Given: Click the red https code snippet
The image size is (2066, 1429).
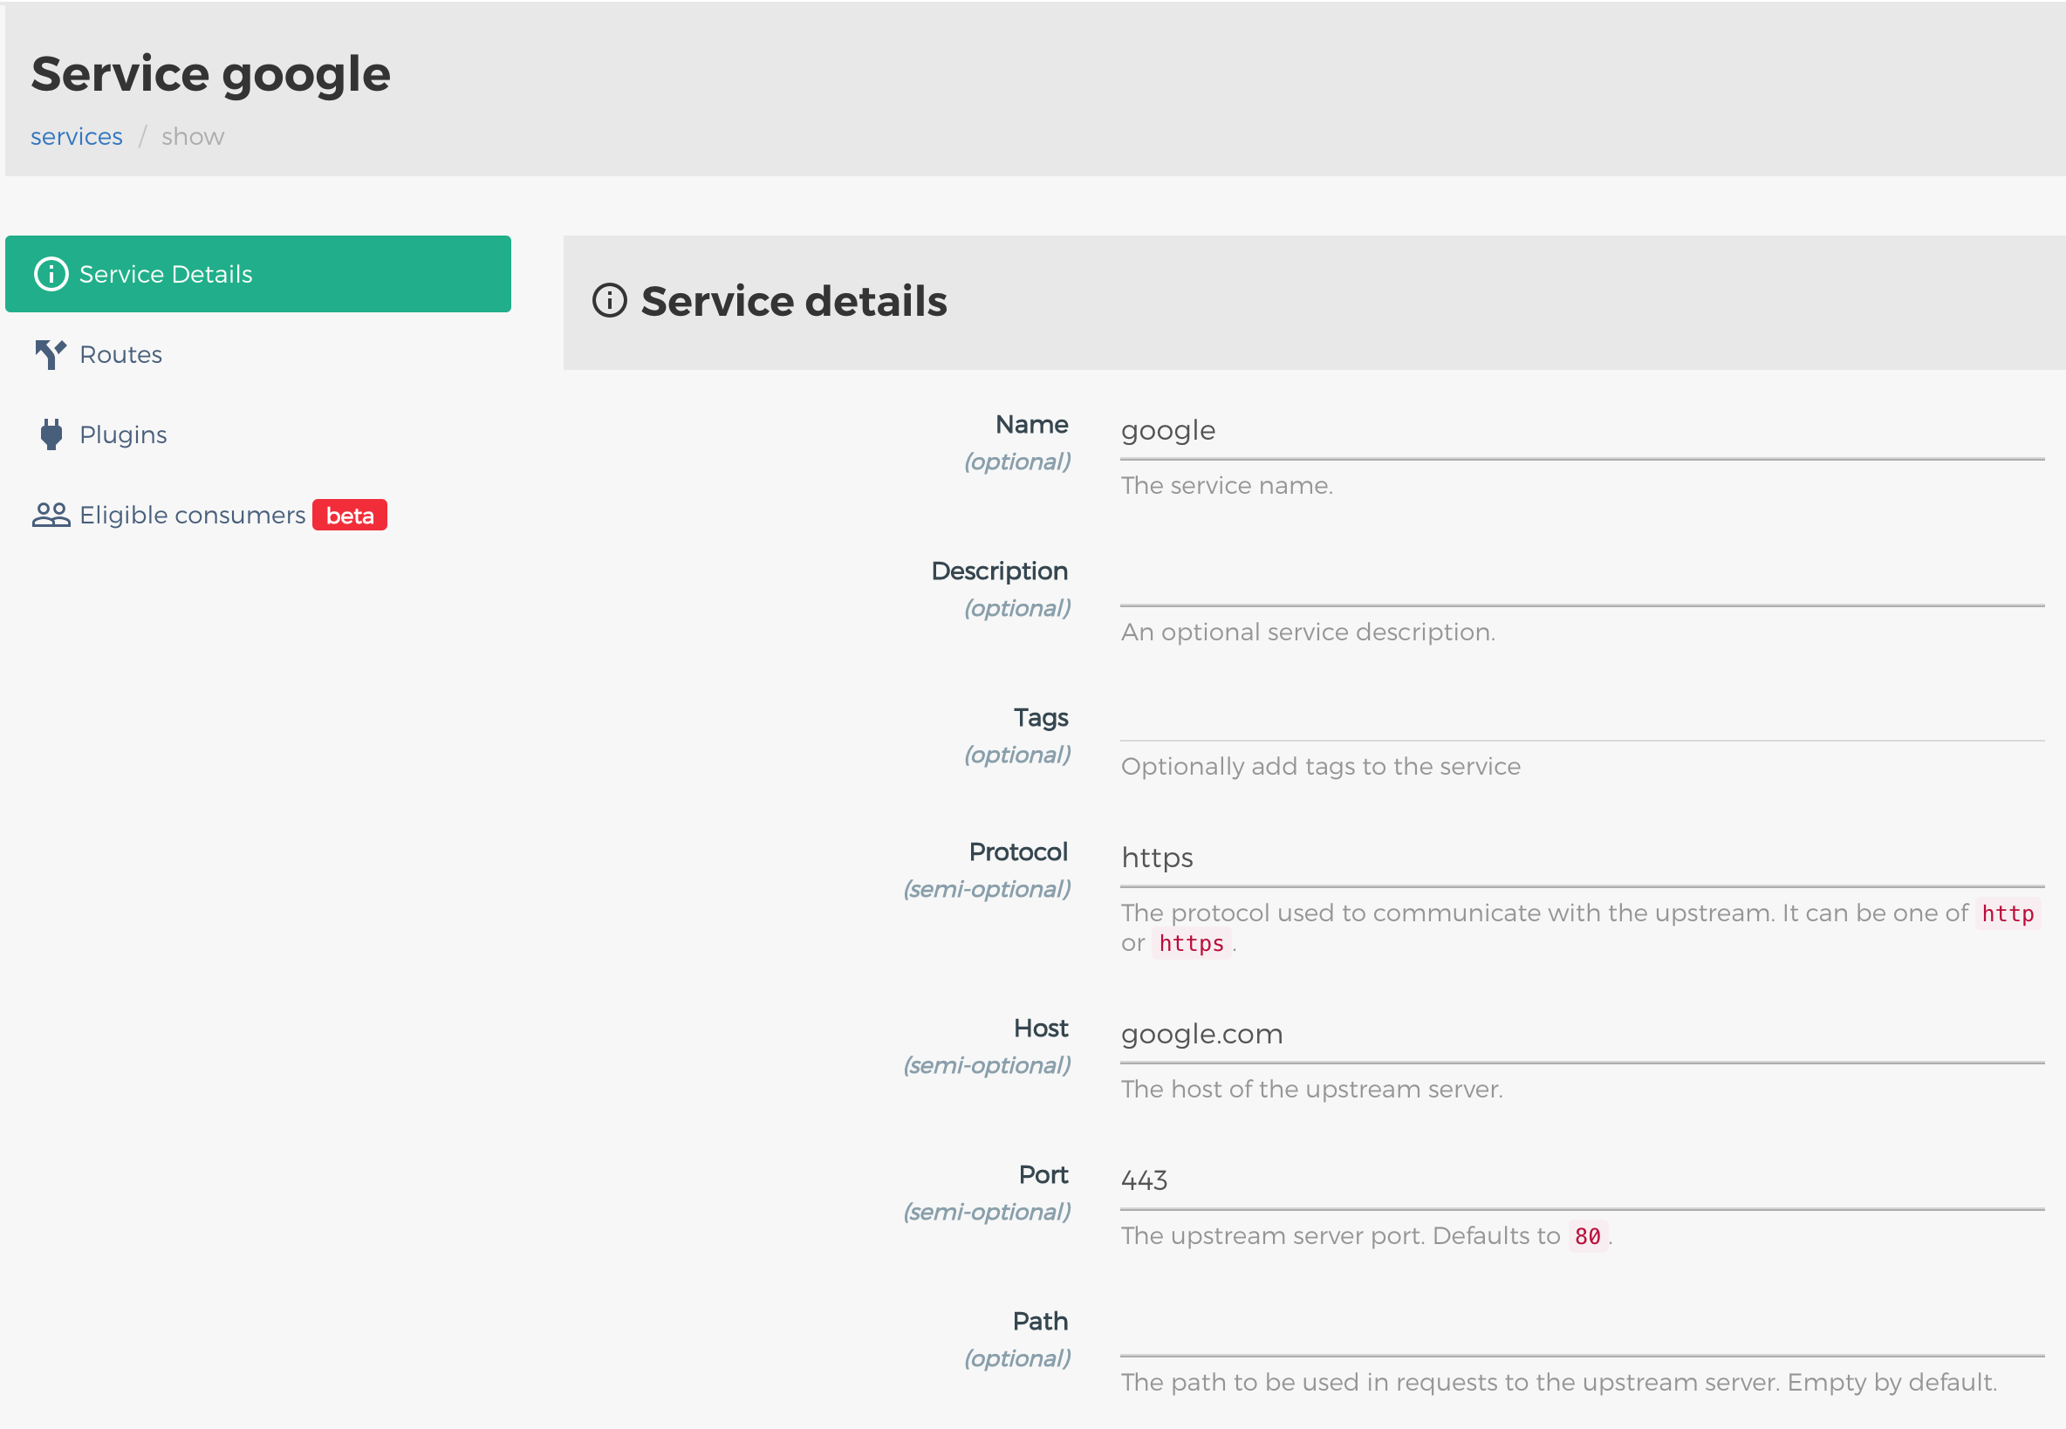Looking at the screenshot, I should [x=1191, y=944].
